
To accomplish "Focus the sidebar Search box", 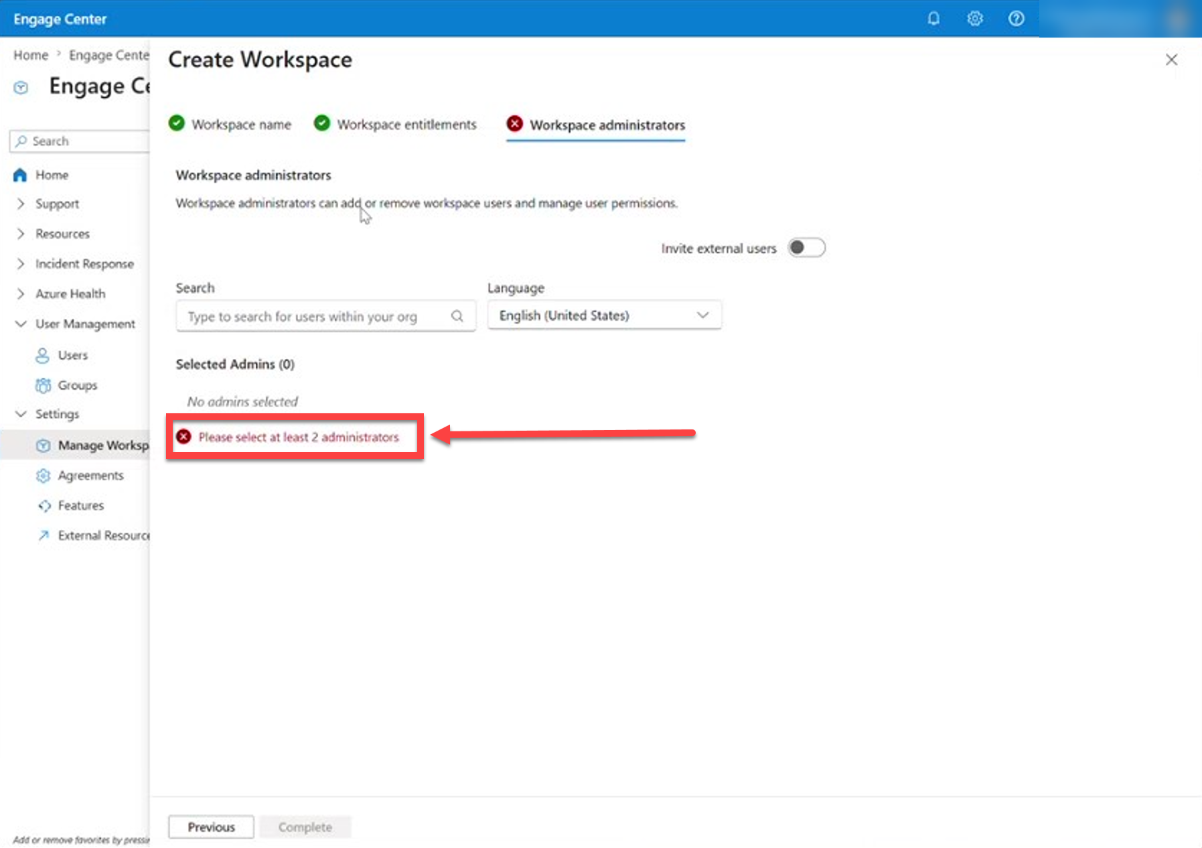I will pos(80,141).
